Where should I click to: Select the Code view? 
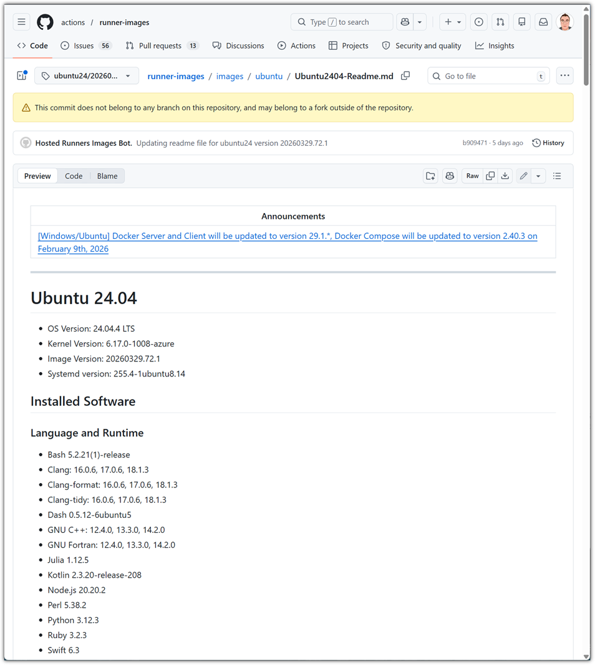[x=74, y=176]
